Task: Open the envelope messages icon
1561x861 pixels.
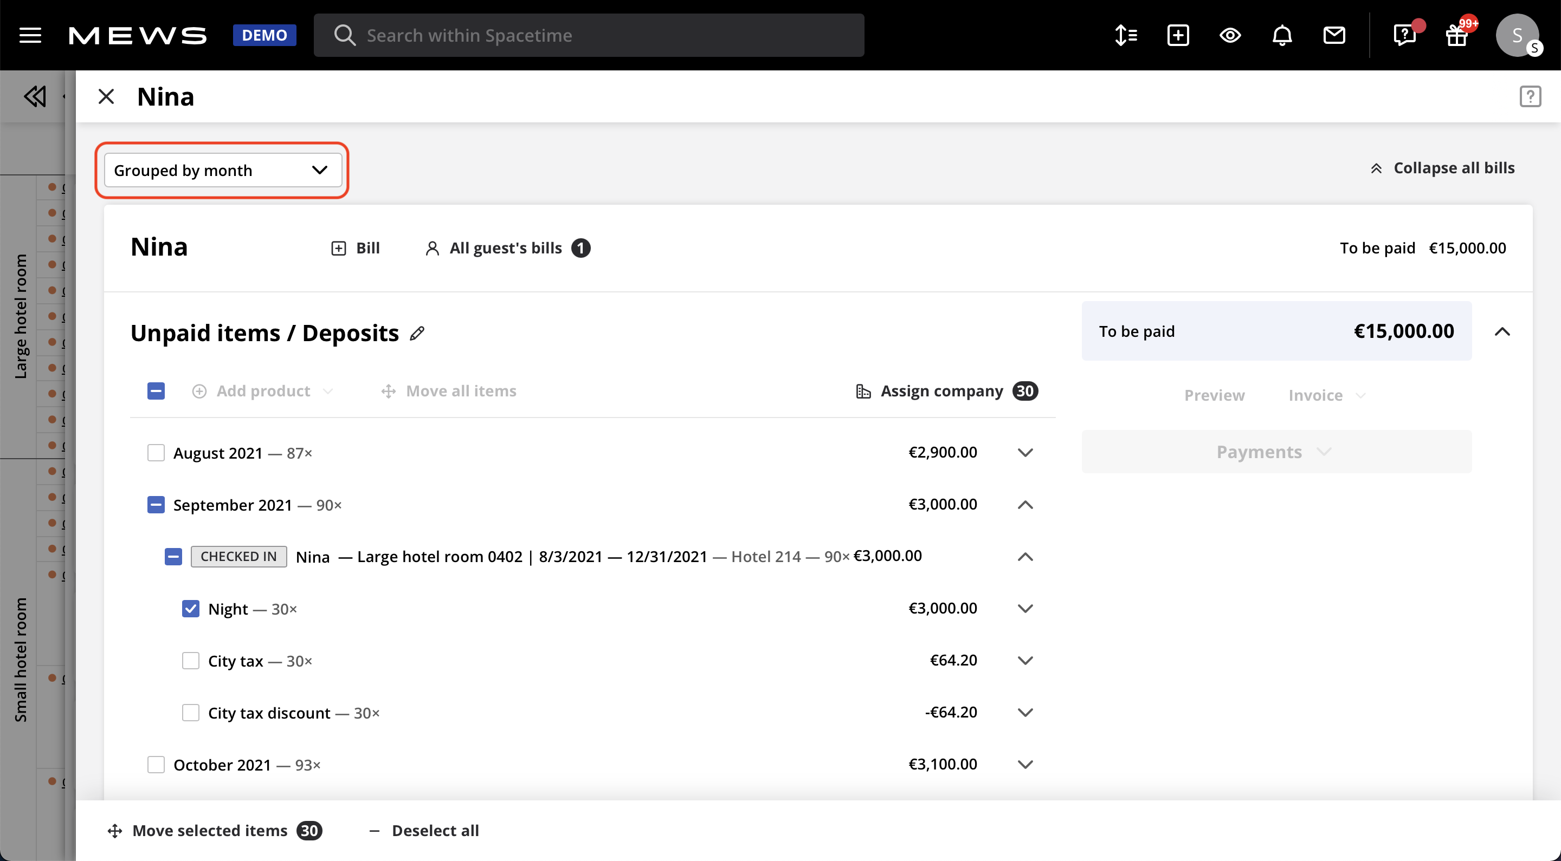Action: coord(1334,35)
